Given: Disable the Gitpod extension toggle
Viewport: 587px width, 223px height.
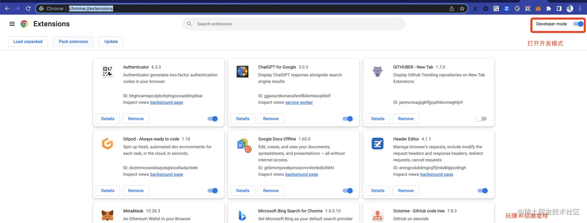Looking at the screenshot, I should [x=212, y=190].
